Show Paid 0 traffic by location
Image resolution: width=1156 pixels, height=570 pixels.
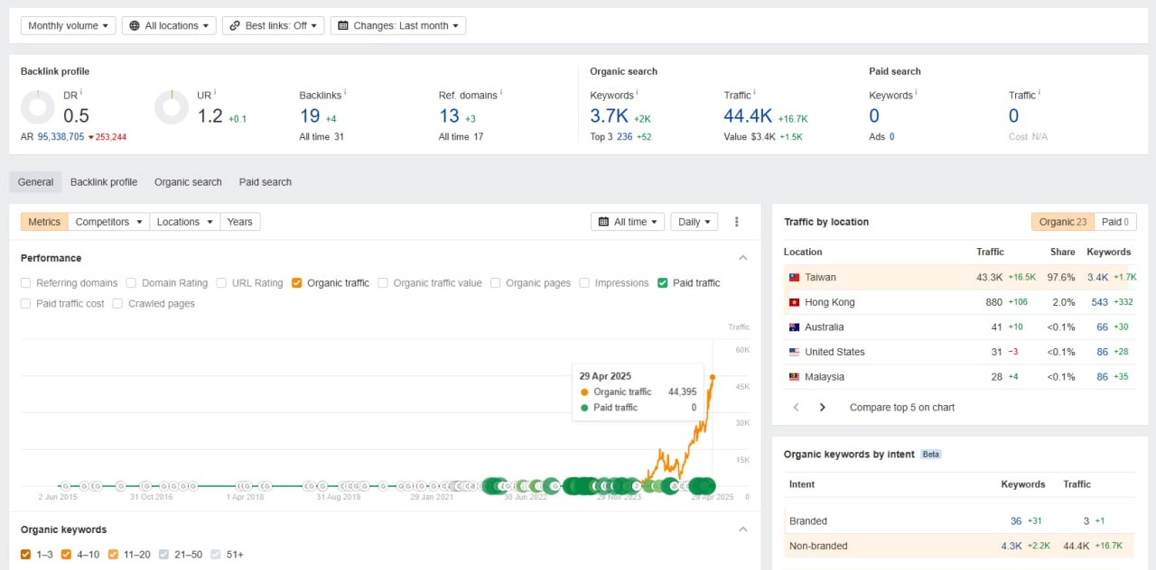[x=1115, y=222]
